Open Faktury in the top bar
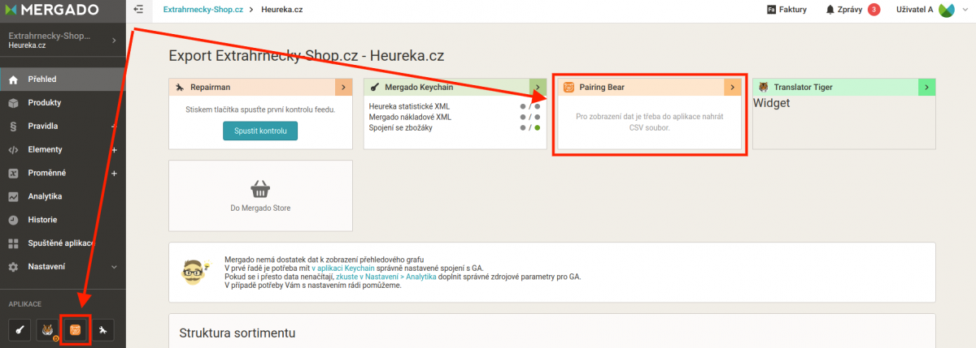The image size is (976, 348). coord(786,10)
